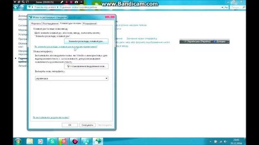Launch the media player taskbar icon
This screenshot has height=145, width=259.
pos(40,141)
